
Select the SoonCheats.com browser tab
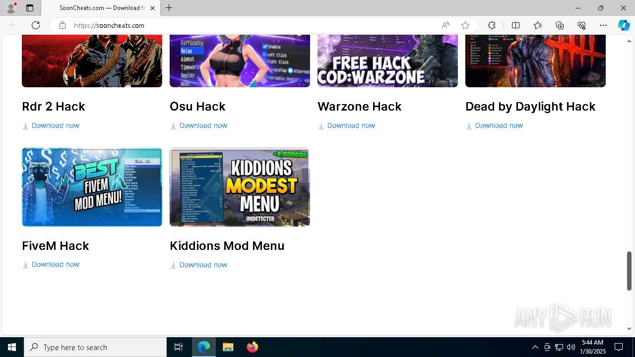tap(101, 8)
